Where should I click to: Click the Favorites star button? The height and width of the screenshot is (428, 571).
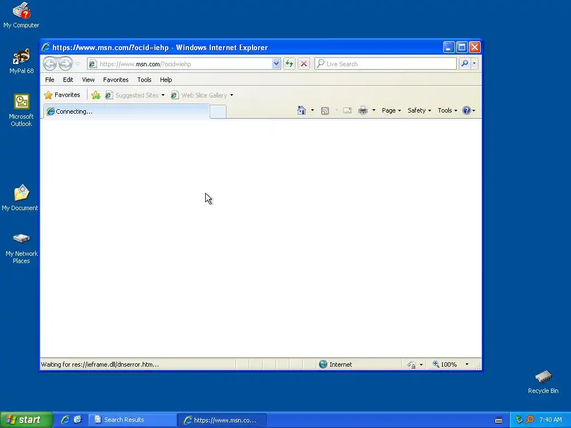62,95
